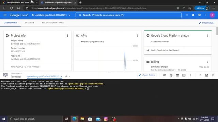
Task: Open APIs card options menu
Action: pyautogui.click(x=138, y=36)
